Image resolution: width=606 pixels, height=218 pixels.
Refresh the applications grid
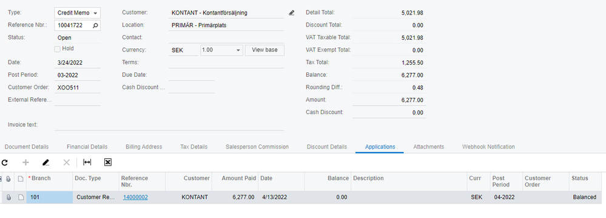[5, 162]
